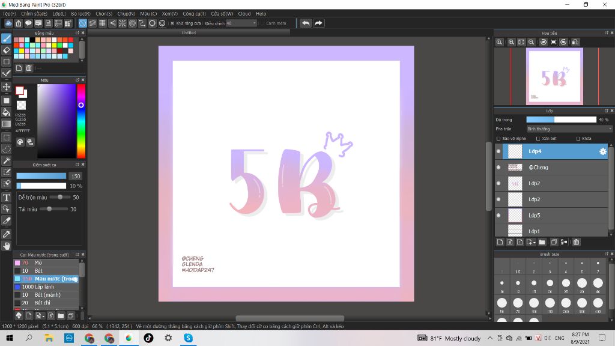
Task: Open the Cửa sổ(W) menu
Action: [x=222, y=14]
